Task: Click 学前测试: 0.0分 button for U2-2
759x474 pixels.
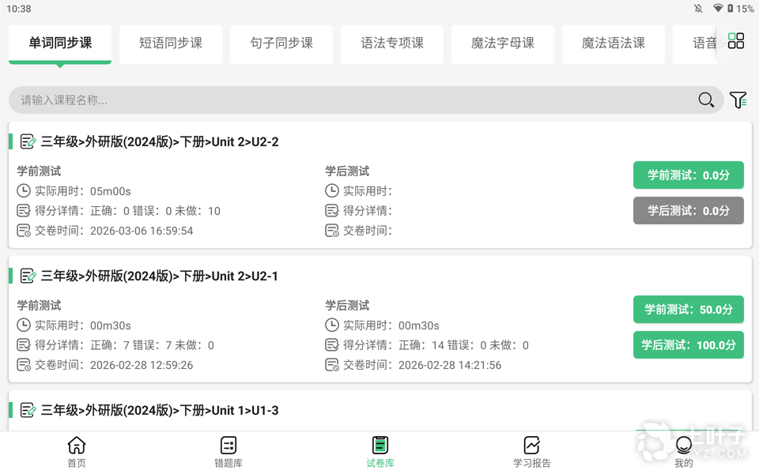Action: coord(688,175)
